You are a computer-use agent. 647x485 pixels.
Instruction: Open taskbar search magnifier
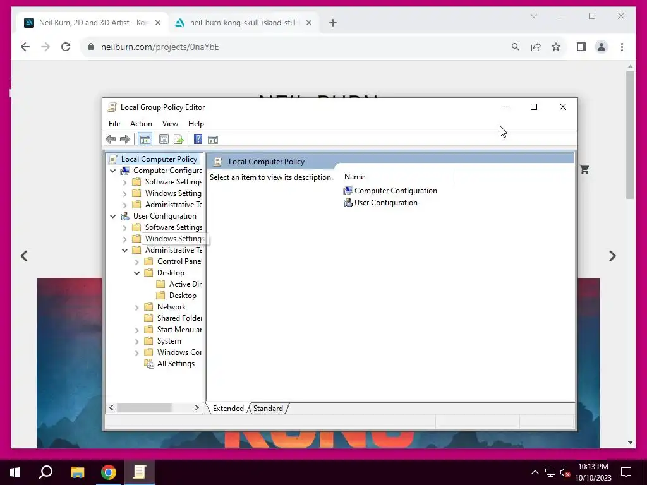coord(45,472)
